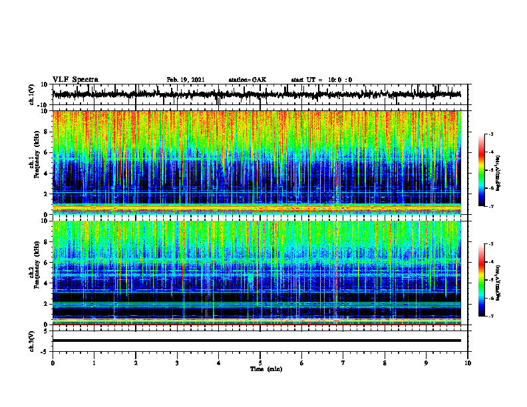Click the "VLF Spectra" plot title
Screen dimensions: 527x407
click(x=75, y=80)
